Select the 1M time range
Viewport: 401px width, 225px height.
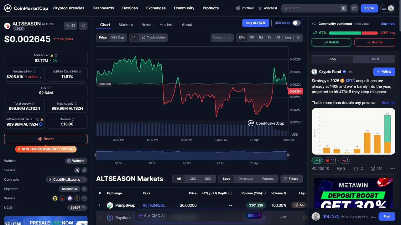coord(261,37)
